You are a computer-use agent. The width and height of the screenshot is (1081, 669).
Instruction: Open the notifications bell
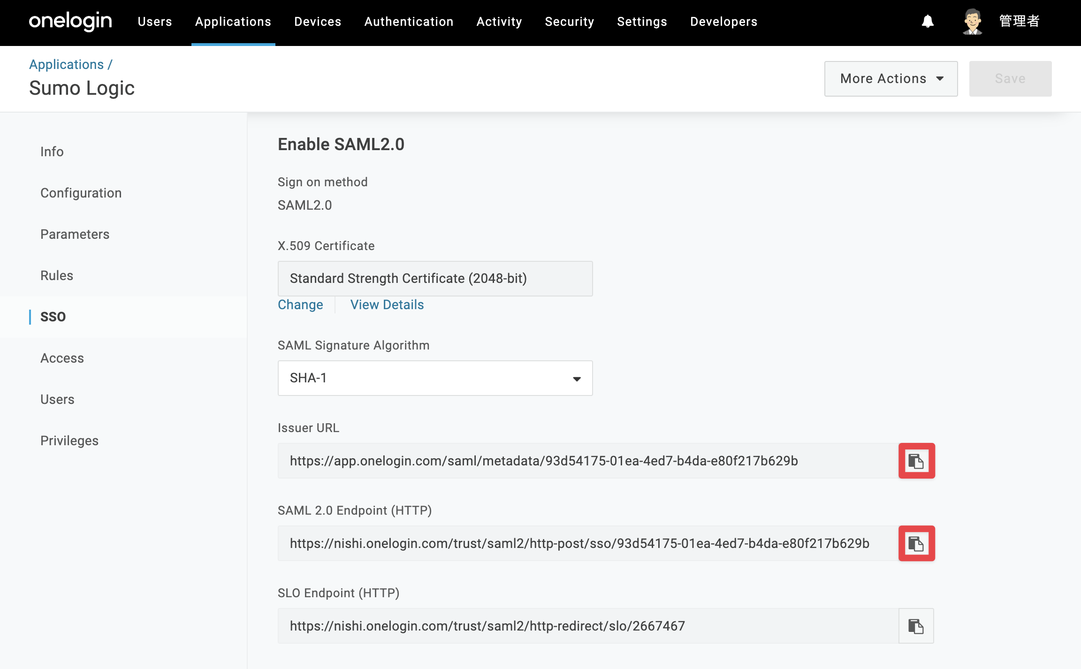(928, 22)
